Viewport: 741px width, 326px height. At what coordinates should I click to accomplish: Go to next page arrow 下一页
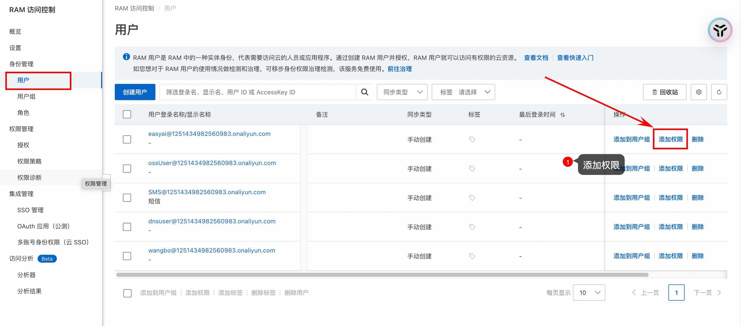click(x=707, y=293)
